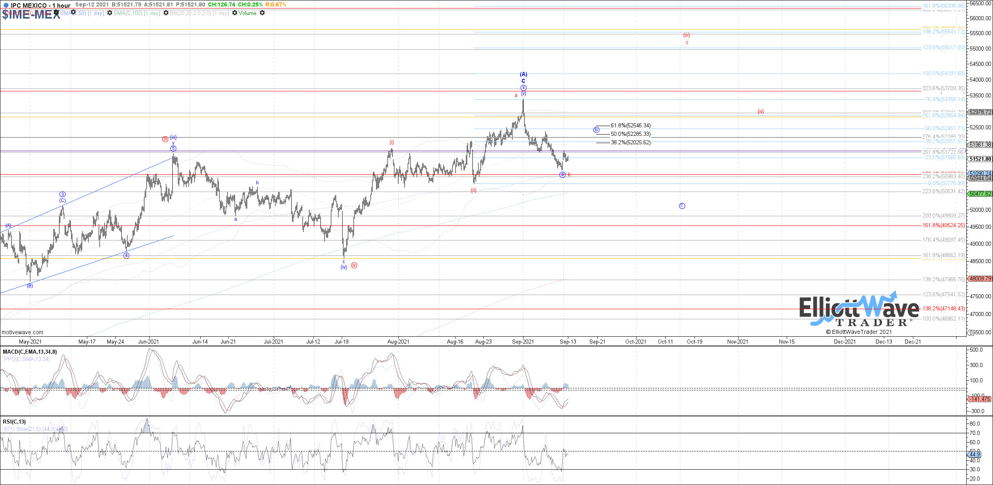Screen dimensions: 993x485
Task: Select circled 3 wave label near May peak
Action: coord(62,194)
